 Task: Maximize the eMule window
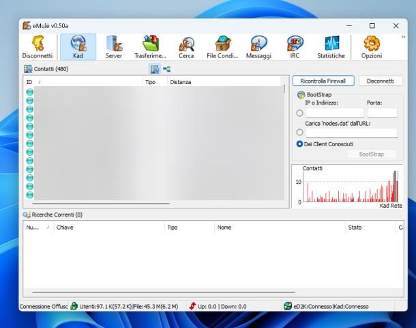point(372,26)
